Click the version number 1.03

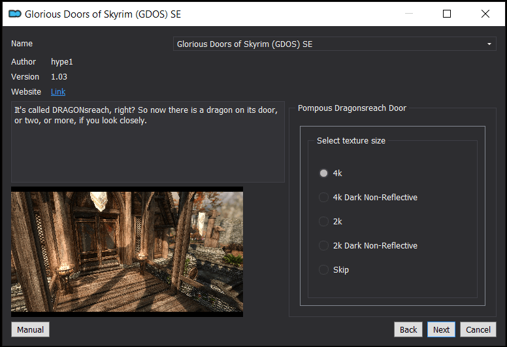59,77
